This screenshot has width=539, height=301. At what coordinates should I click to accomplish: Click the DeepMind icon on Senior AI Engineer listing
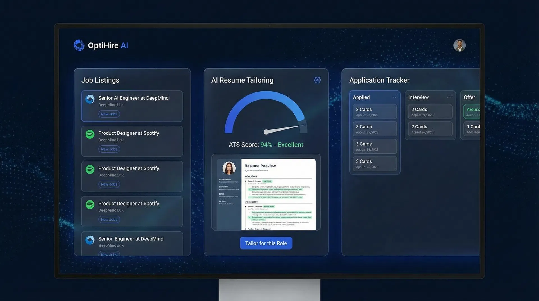click(90, 99)
